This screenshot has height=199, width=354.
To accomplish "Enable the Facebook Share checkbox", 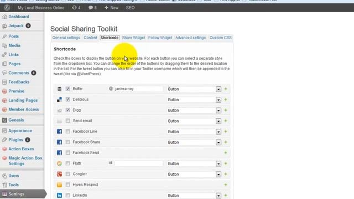I will click(67, 142).
